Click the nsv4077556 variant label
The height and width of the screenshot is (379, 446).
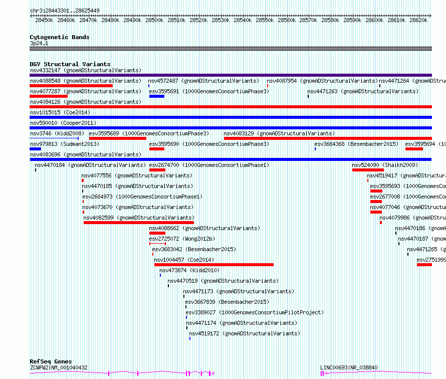[137, 175]
